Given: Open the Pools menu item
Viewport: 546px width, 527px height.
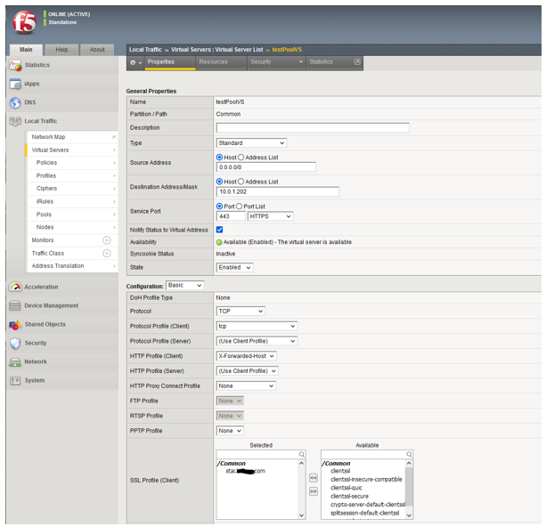Looking at the screenshot, I should [x=72, y=215].
